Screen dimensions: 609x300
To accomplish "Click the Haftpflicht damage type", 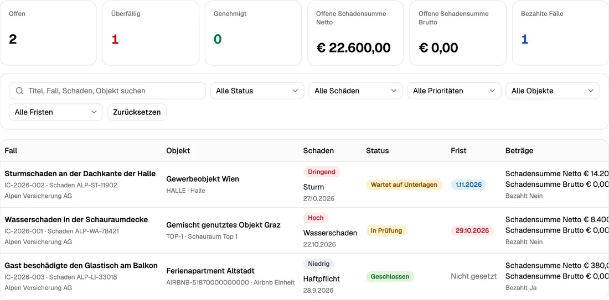I will pyautogui.click(x=322, y=278).
